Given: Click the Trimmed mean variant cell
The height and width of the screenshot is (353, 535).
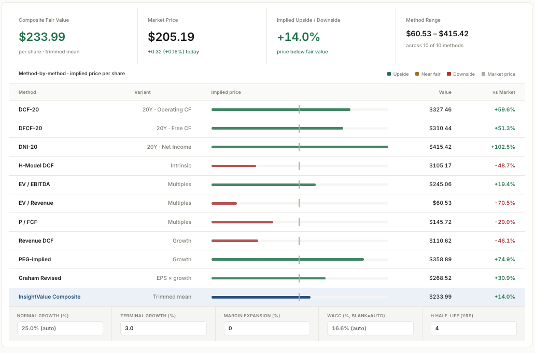Looking at the screenshot, I should tap(172, 296).
